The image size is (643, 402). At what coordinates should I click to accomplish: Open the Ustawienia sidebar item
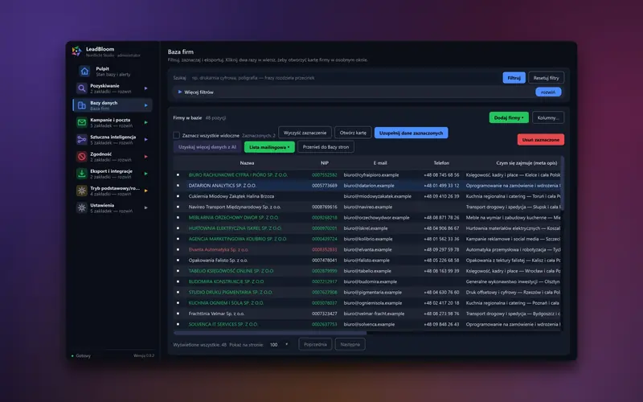coord(113,207)
